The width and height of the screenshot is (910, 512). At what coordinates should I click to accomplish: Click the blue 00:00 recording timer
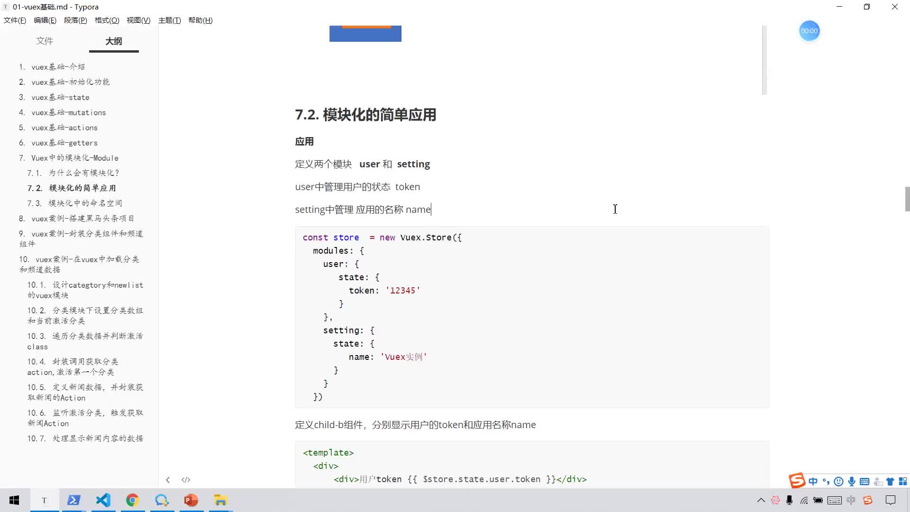point(809,31)
